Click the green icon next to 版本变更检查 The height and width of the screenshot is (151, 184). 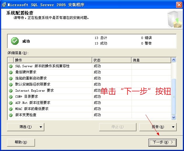[11, 115]
